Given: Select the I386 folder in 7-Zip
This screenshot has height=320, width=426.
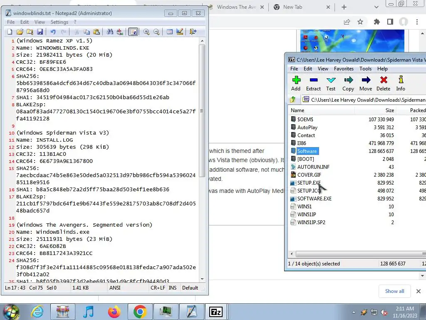Looking at the screenshot, I should [x=302, y=143].
